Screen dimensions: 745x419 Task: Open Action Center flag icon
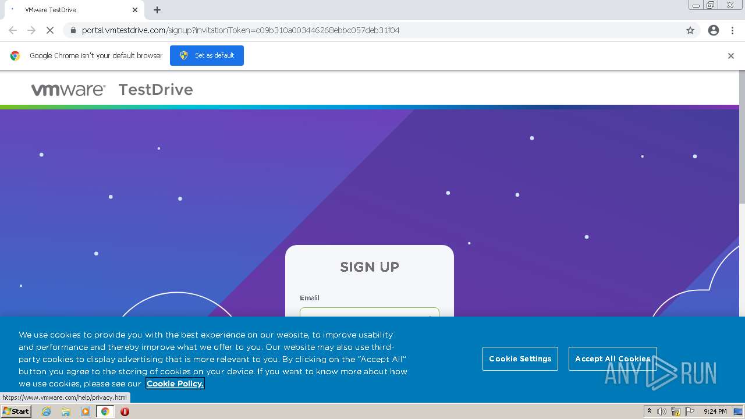pyautogui.click(x=690, y=411)
